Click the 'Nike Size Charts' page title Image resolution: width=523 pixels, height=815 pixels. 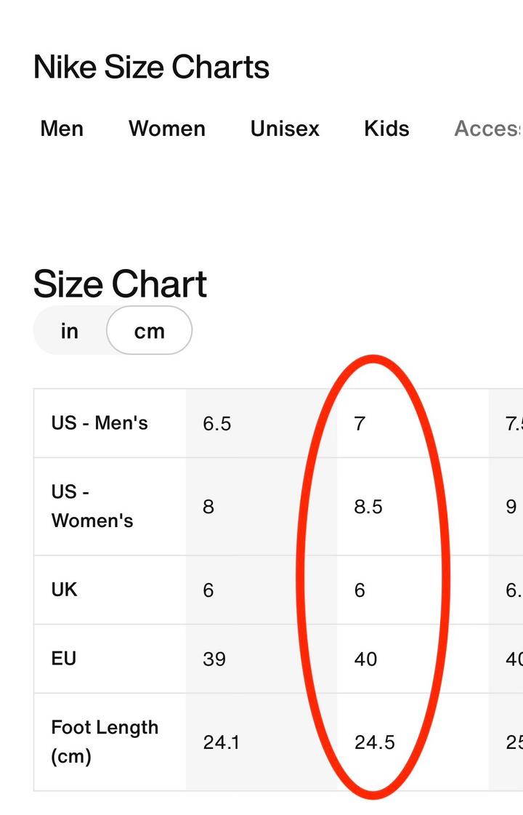pyautogui.click(x=151, y=68)
